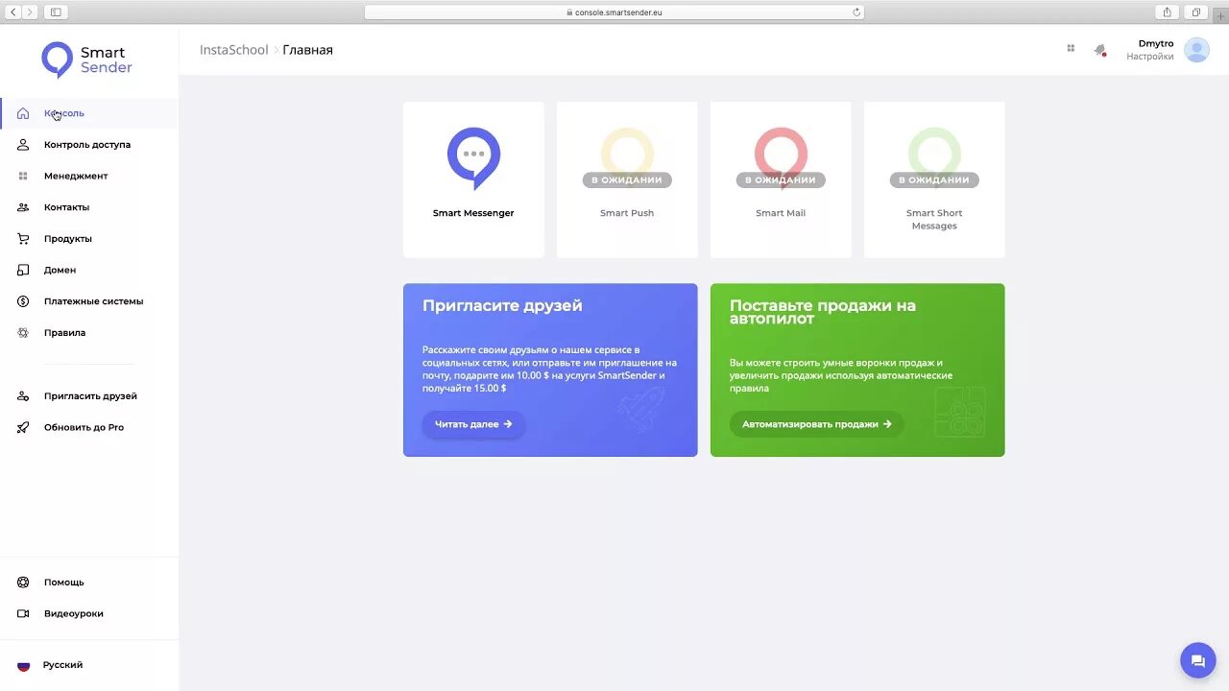Click Автоматизировать продажи button
1229x691 pixels.
pos(817,424)
